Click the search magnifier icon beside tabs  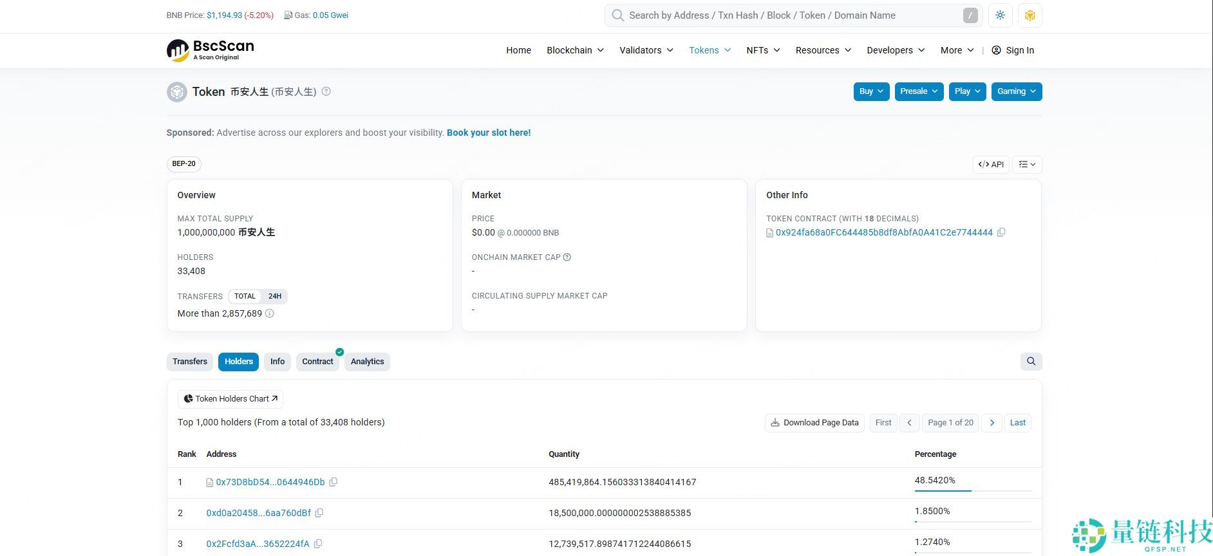pyautogui.click(x=1031, y=362)
